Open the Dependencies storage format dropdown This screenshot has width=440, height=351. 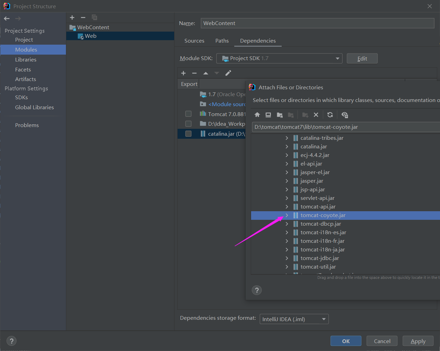coord(294,319)
